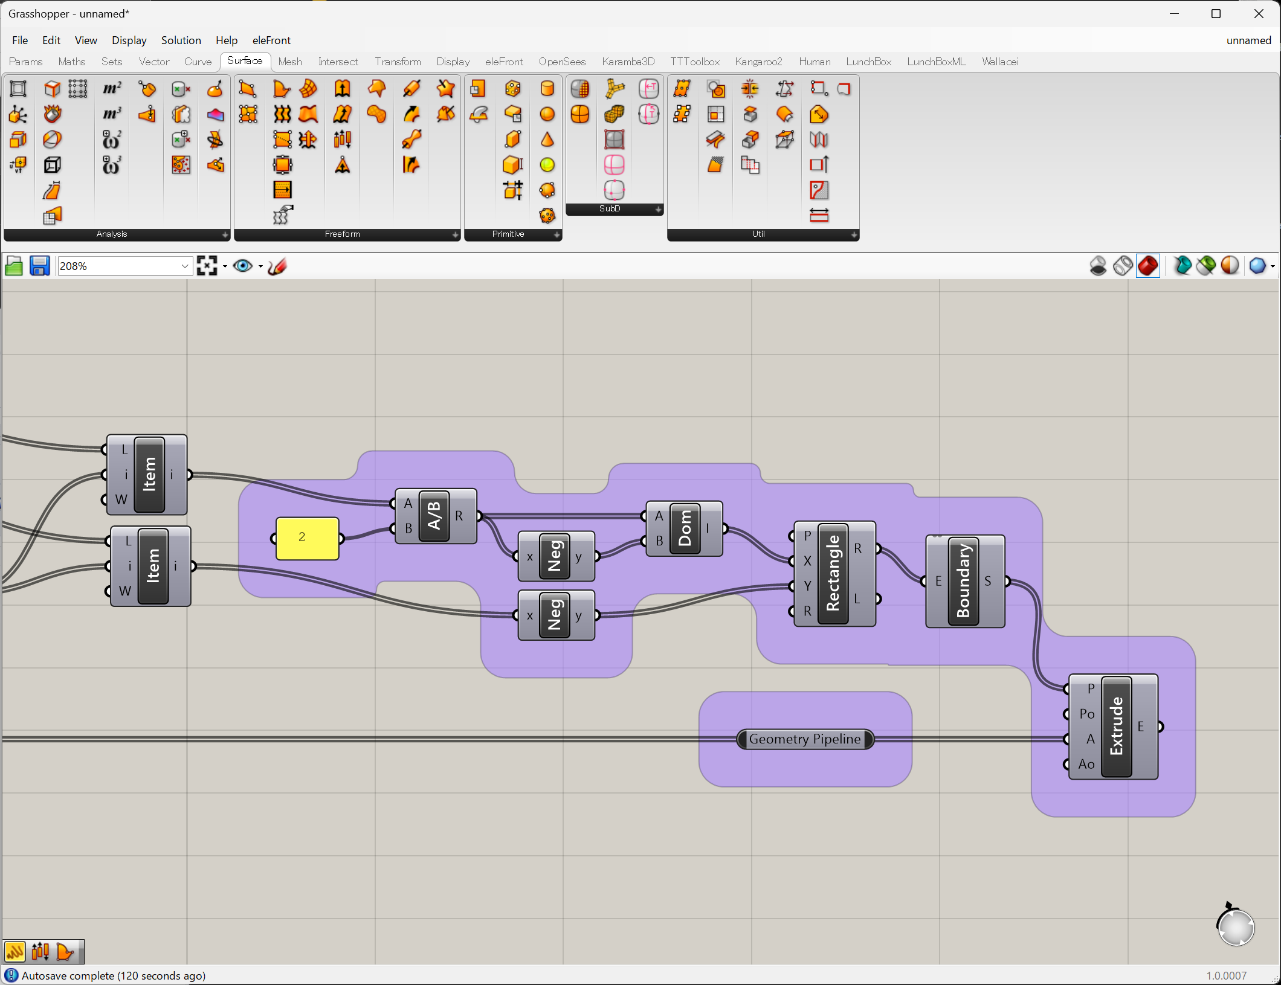1281x985 pixels.
Task: Toggle only-draw-selected preview green icon
Action: [1206, 266]
